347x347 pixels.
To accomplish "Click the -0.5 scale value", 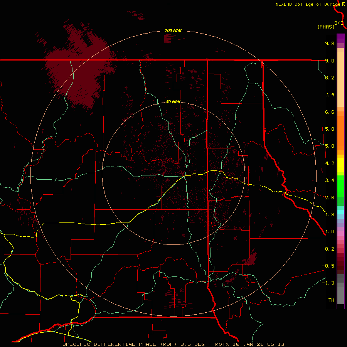I will click(328, 266).
